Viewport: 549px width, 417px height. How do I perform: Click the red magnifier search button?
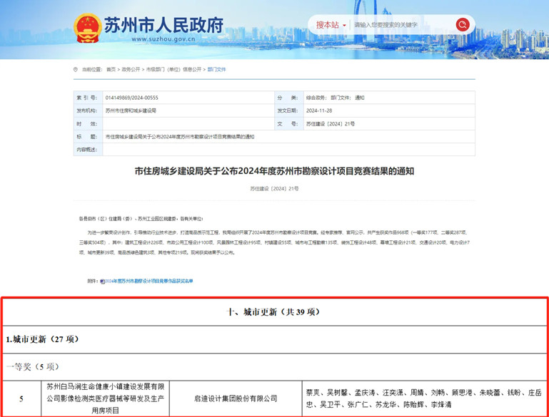click(462, 25)
